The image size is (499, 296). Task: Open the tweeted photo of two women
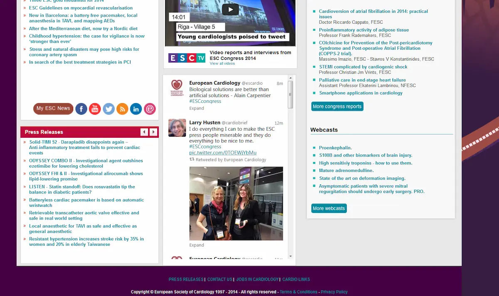236,203
